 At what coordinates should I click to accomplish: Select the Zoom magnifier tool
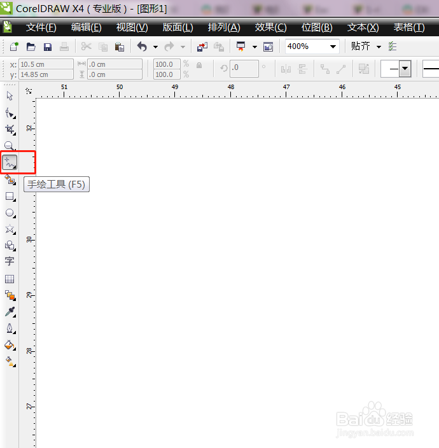click(10, 146)
